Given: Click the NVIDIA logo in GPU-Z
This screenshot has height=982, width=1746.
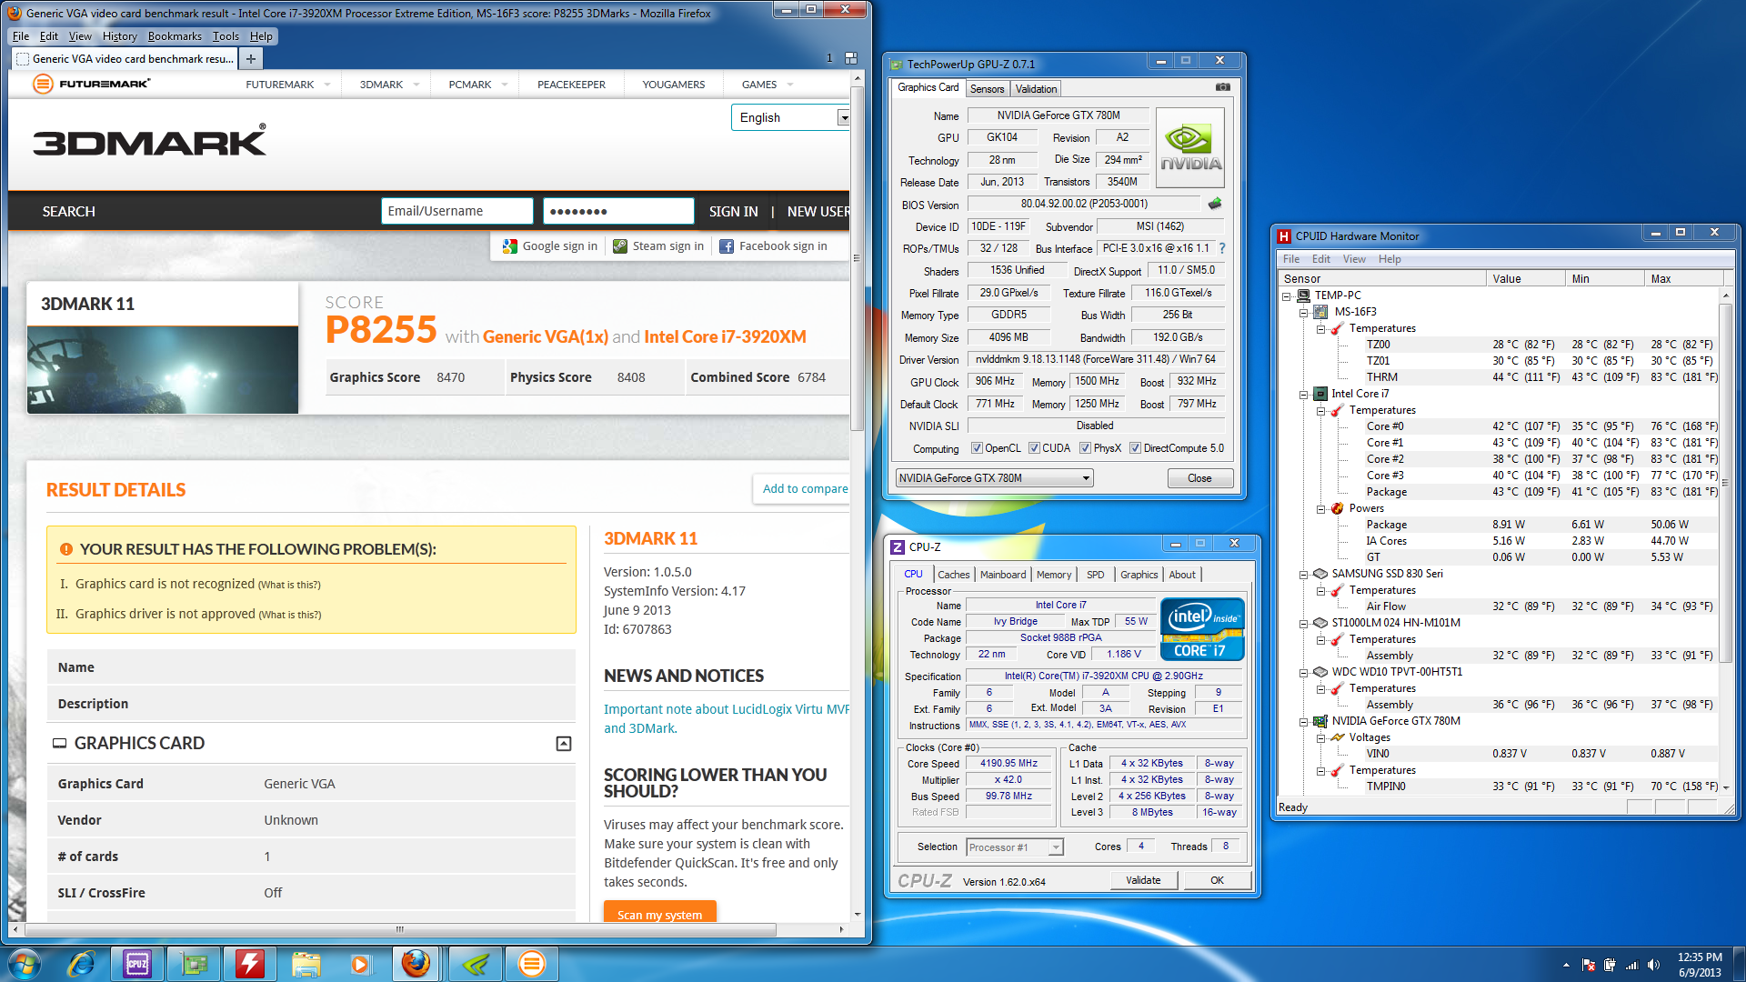Looking at the screenshot, I should pyautogui.click(x=1189, y=148).
